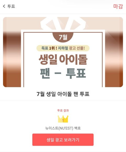Click the 투표 header title
Image resolution: width=126 pixels, height=152 pixels.
point(11,6)
